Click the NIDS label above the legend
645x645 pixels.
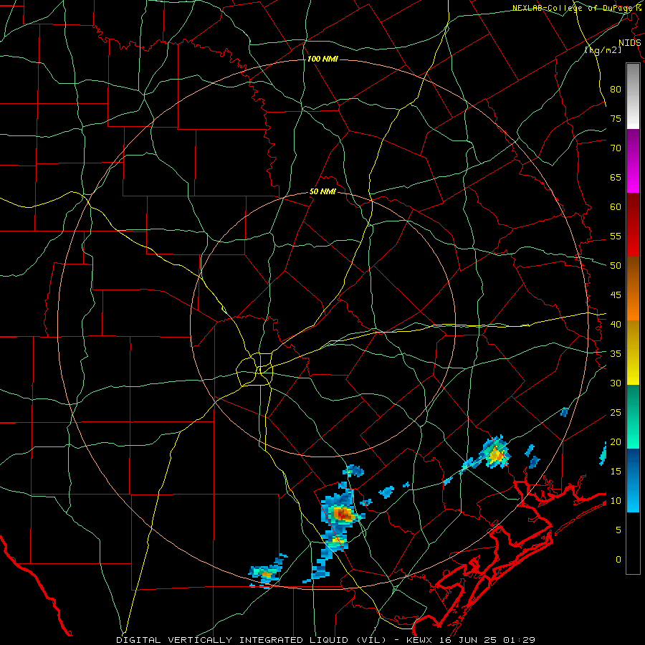coord(630,43)
